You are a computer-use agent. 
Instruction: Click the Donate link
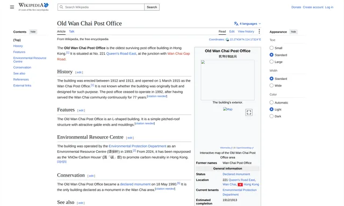point(296,7)
